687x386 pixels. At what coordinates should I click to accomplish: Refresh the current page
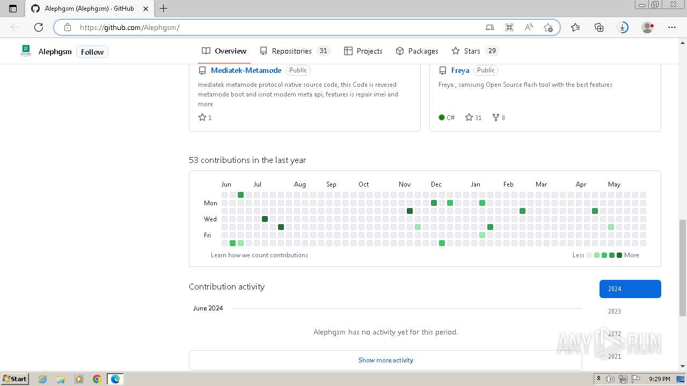tap(39, 27)
